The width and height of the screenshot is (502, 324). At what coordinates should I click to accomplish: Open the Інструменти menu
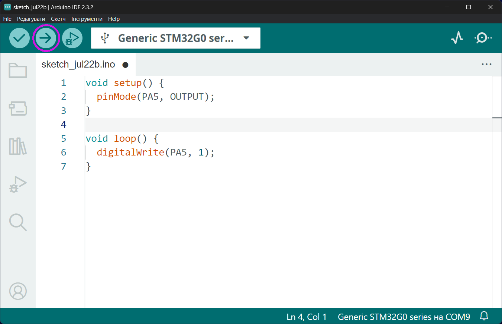point(87,19)
